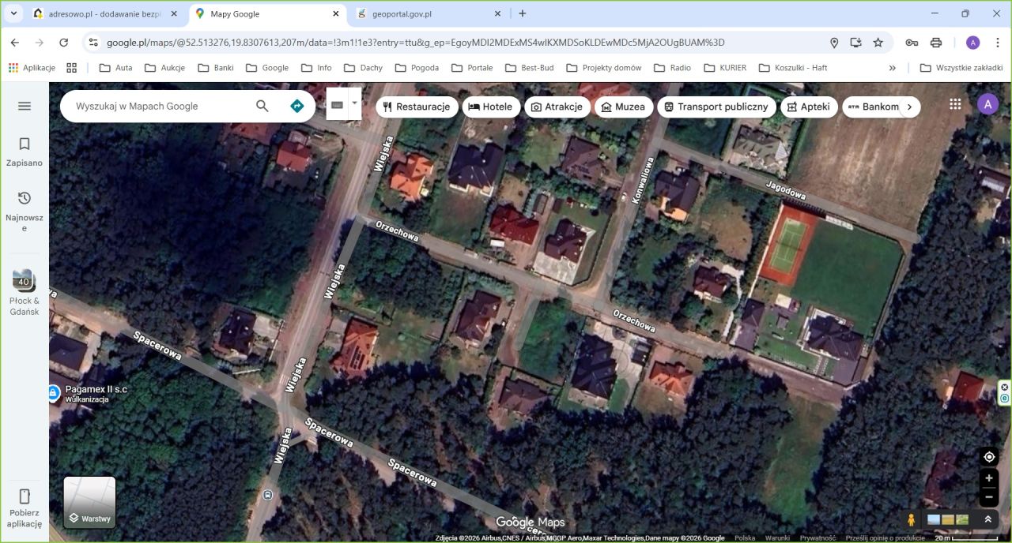
Task: Click the map search input field
Action: coord(158,105)
